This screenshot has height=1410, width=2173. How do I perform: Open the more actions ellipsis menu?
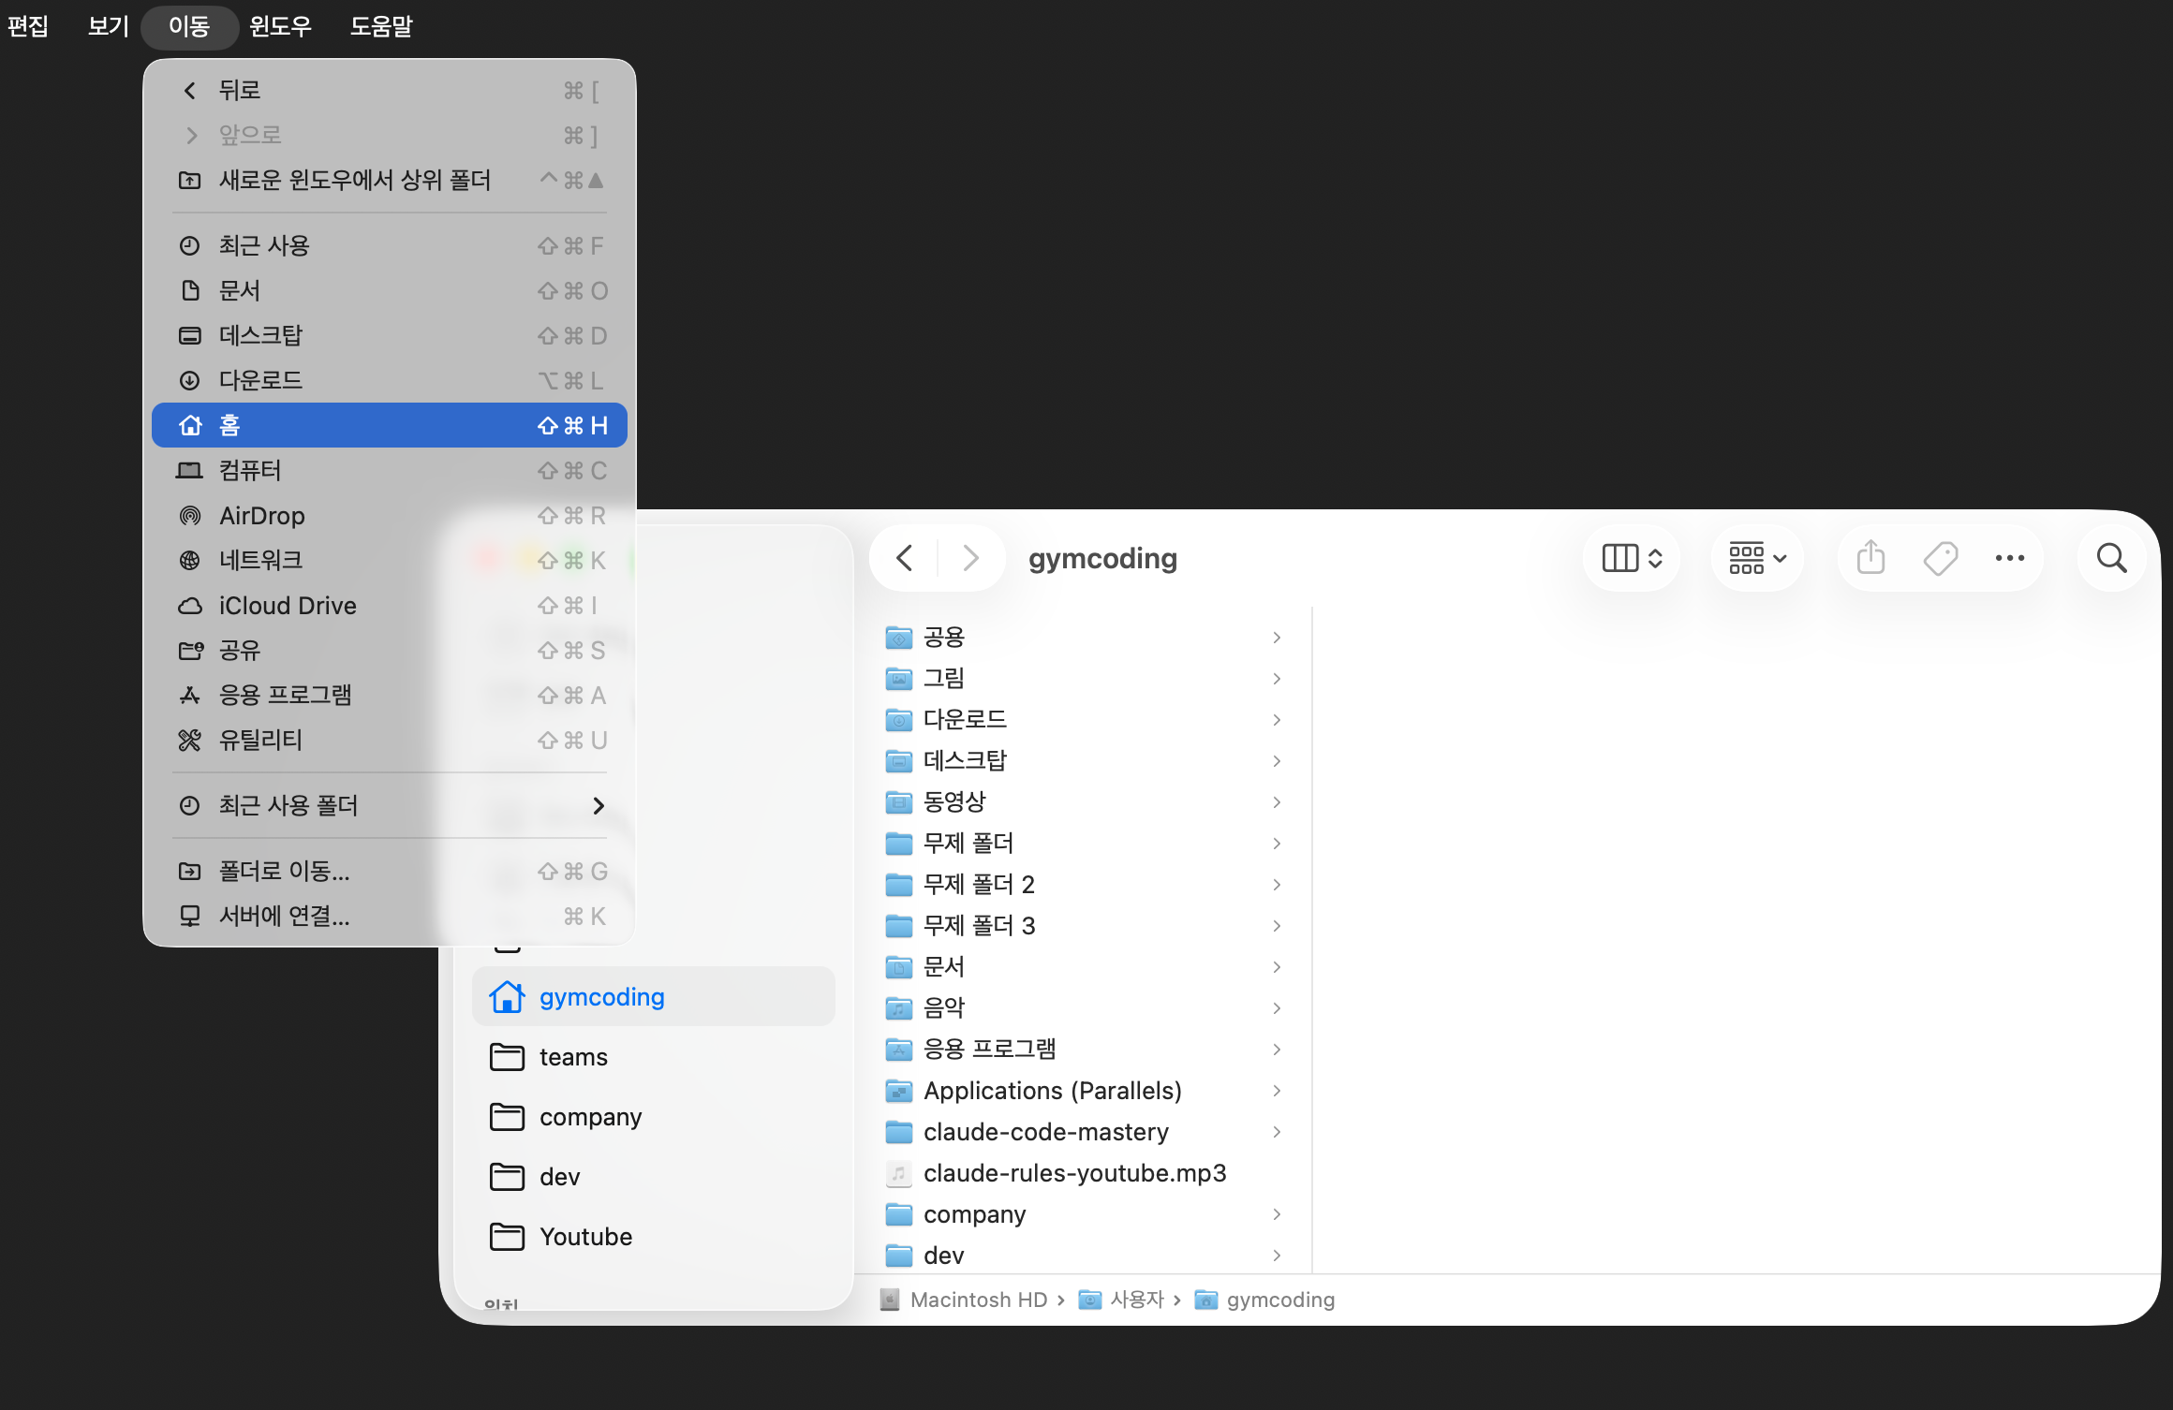2009,558
